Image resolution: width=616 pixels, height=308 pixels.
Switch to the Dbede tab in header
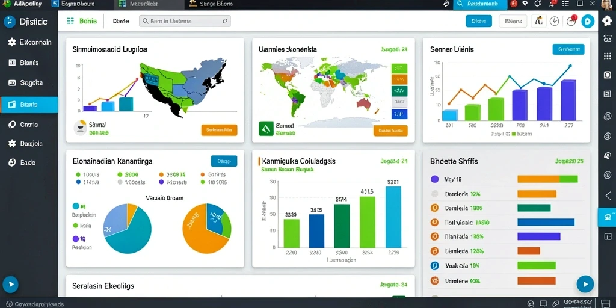tap(120, 21)
